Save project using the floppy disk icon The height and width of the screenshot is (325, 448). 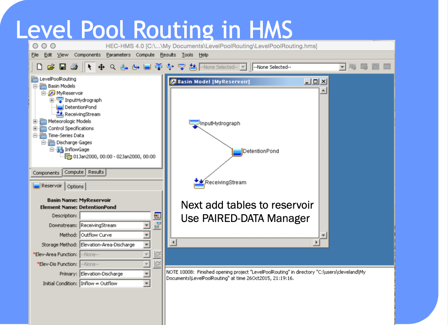pos(63,67)
